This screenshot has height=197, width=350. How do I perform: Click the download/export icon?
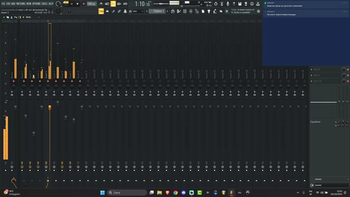(258, 4)
